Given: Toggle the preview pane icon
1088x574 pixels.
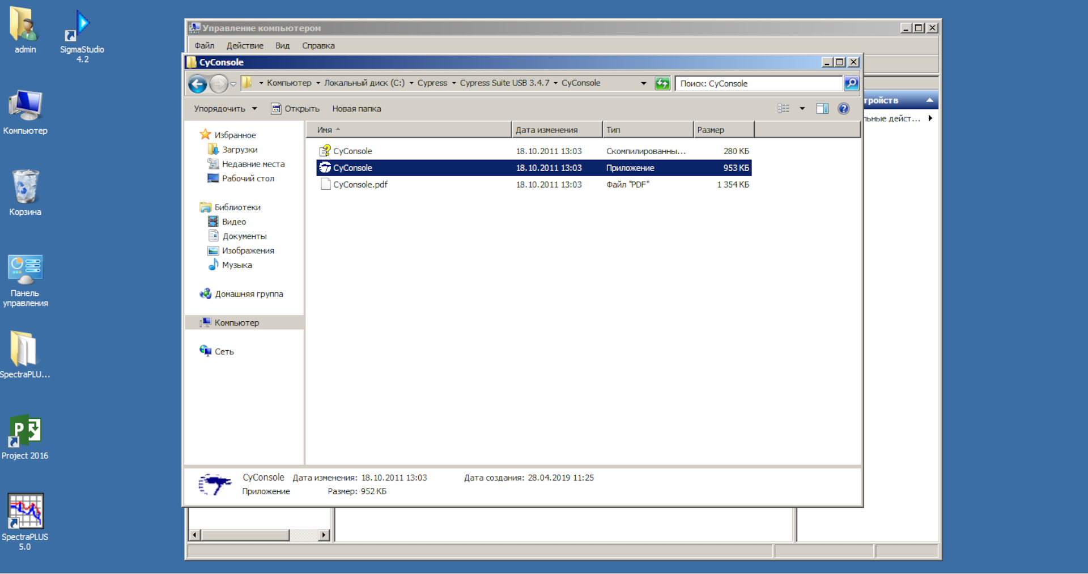Looking at the screenshot, I should (822, 108).
